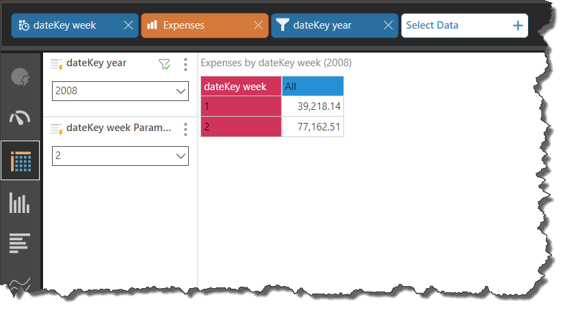Click the plus icon in Select Data
This screenshot has width=567, height=314.
coord(518,25)
